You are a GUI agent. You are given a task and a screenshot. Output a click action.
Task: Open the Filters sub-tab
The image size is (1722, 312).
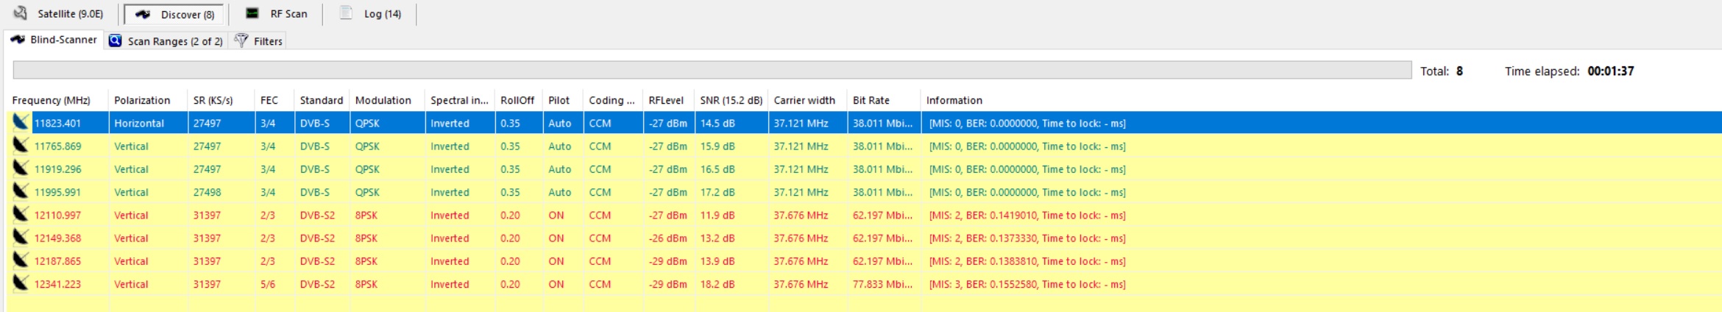(258, 41)
